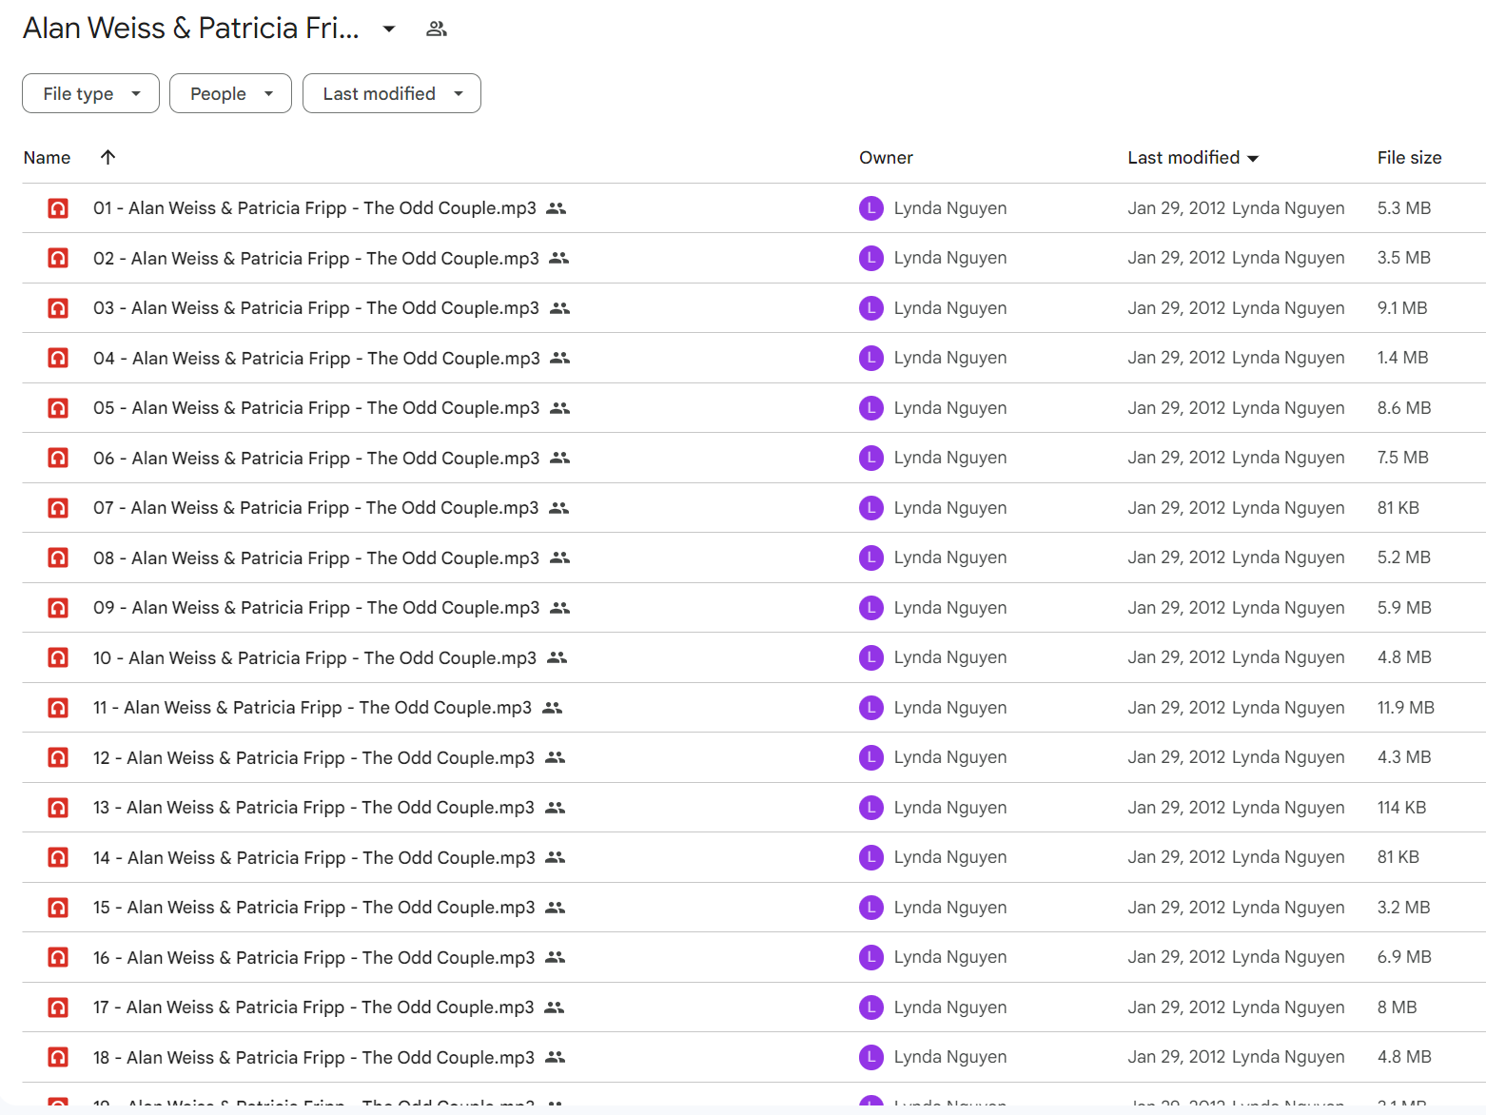The height and width of the screenshot is (1115, 1486).
Task: Click the owner avatar in file 05 row
Action: coord(871,408)
